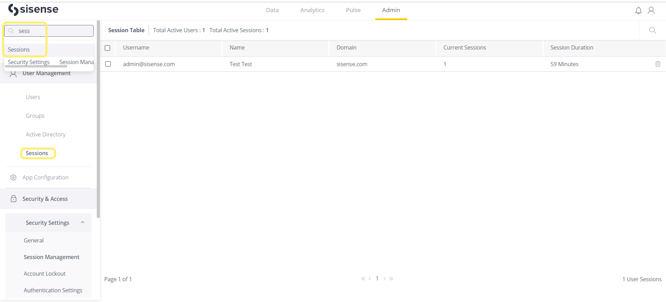Open the user profile icon
666x302 pixels.
click(651, 10)
